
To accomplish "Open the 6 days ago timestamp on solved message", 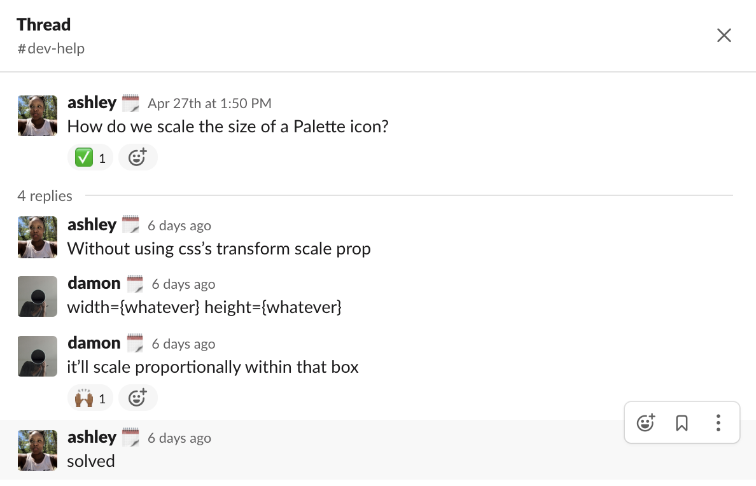I will (179, 438).
